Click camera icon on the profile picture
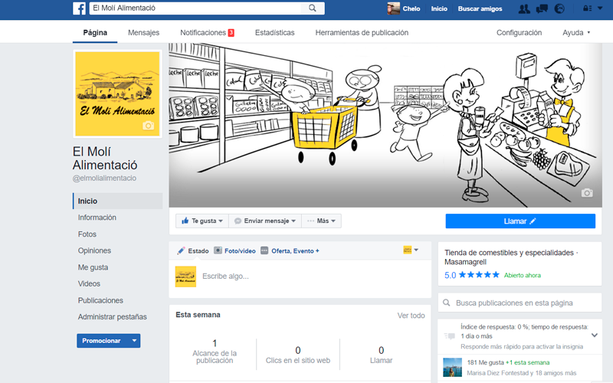This screenshot has width=613, height=383. pos(149,126)
